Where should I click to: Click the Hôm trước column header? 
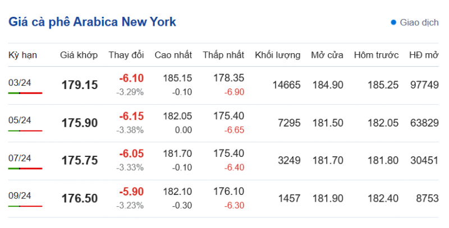pyautogui.click(x=376, y=55)
